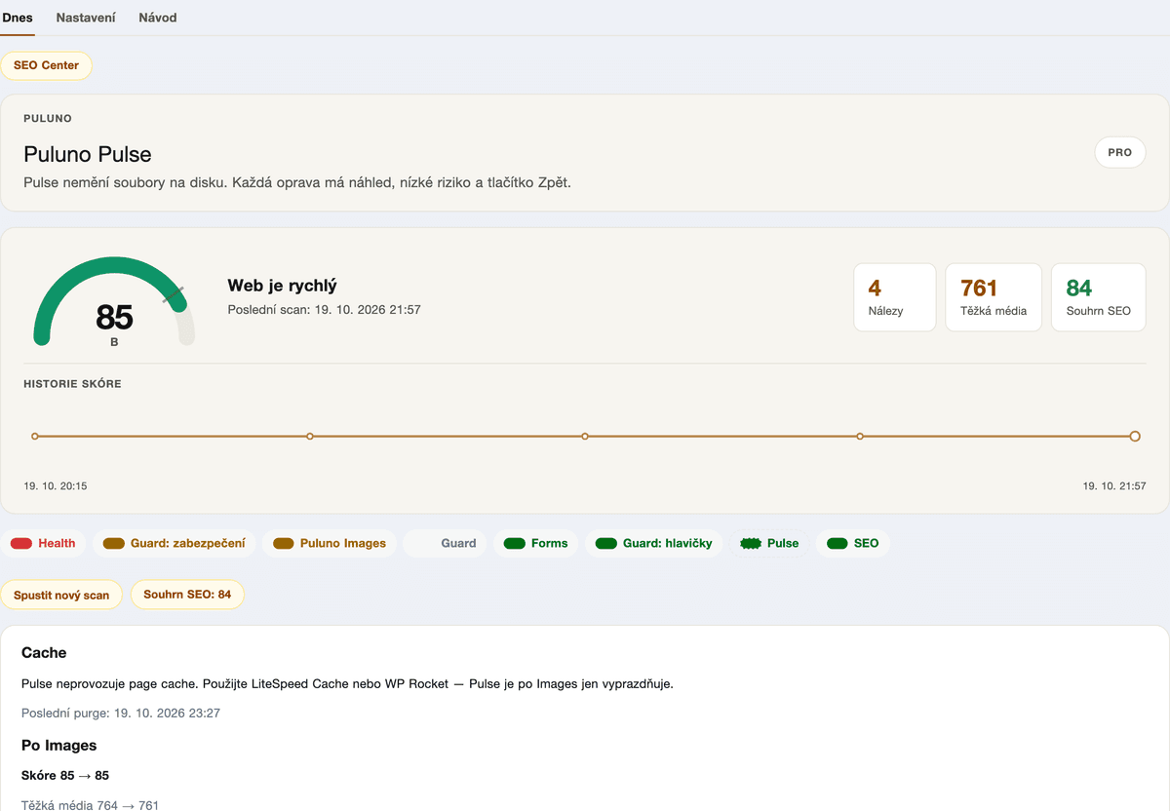Open the Návod tab

click(158, 18)
